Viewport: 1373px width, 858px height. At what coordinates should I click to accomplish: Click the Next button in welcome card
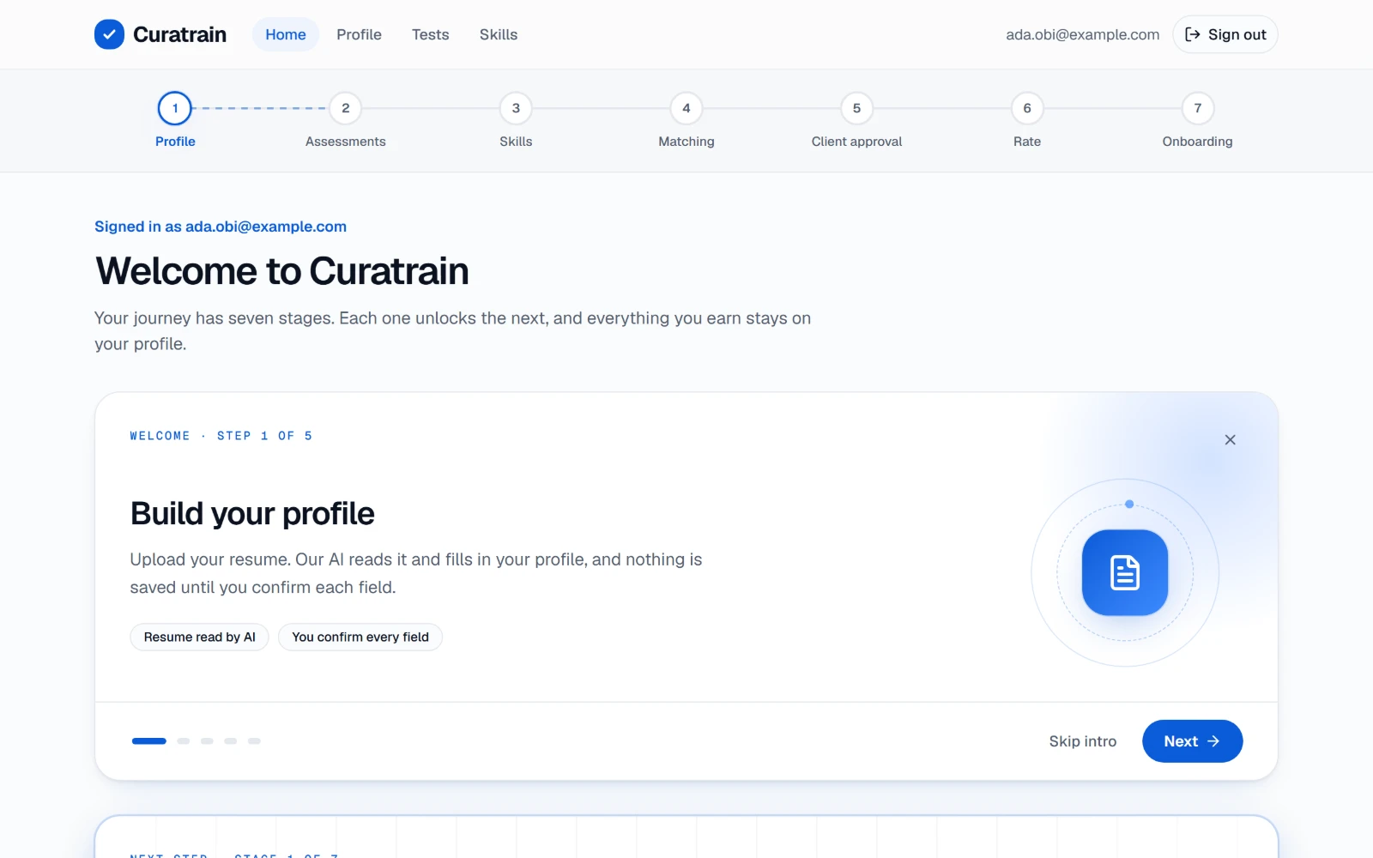point(1192,741)
